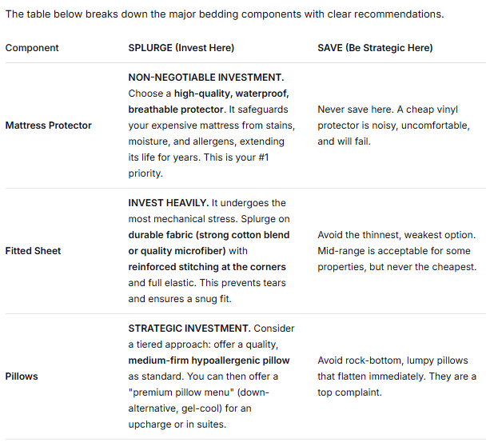Screen dimensions: 490x442
Task: Click the "Avoid the thinnest, weakest option" cell
Action: (x=395, y=235)
